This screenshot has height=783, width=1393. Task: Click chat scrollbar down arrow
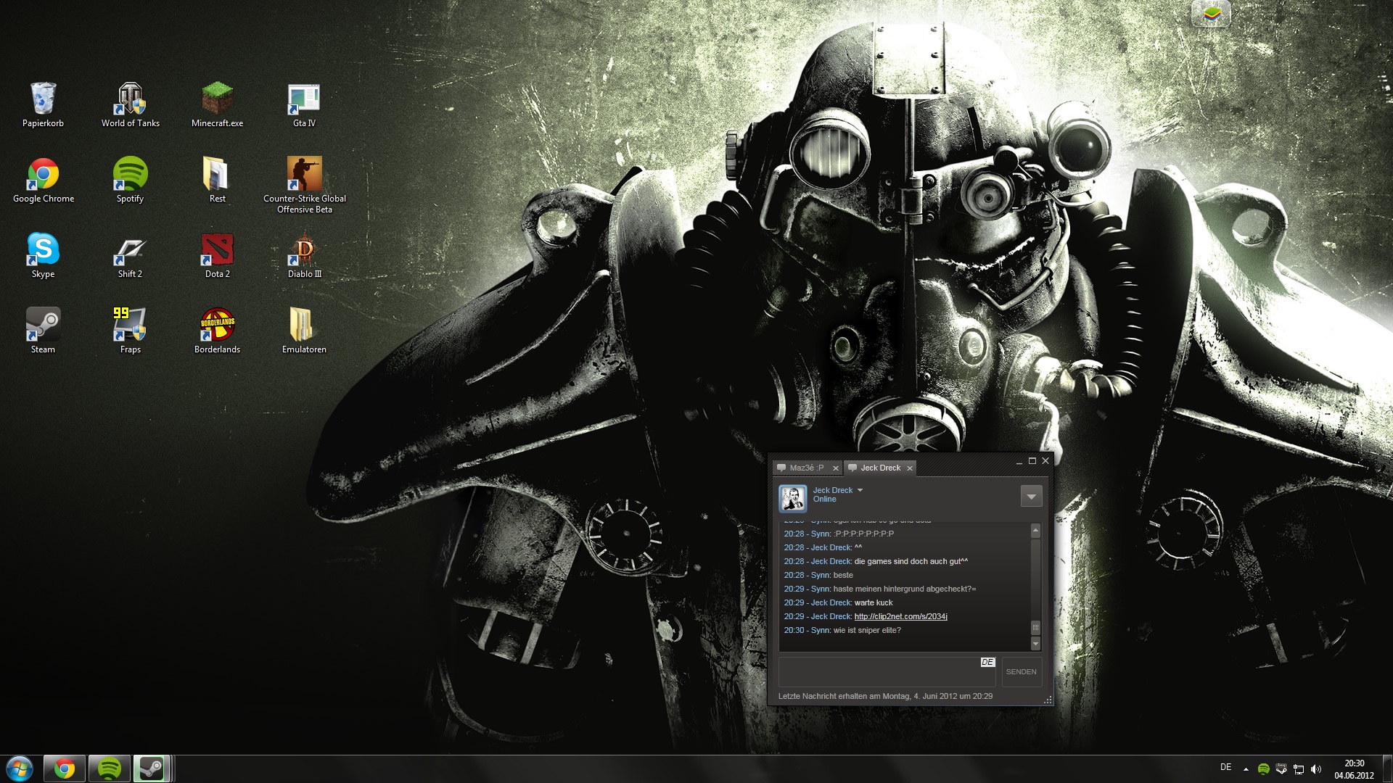[x=1035, y=644]
